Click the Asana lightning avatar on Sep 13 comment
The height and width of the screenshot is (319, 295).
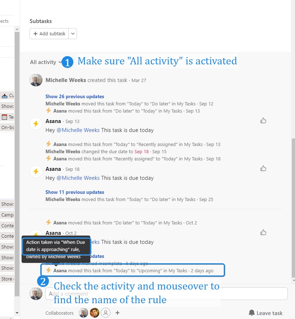coord(36,123)
